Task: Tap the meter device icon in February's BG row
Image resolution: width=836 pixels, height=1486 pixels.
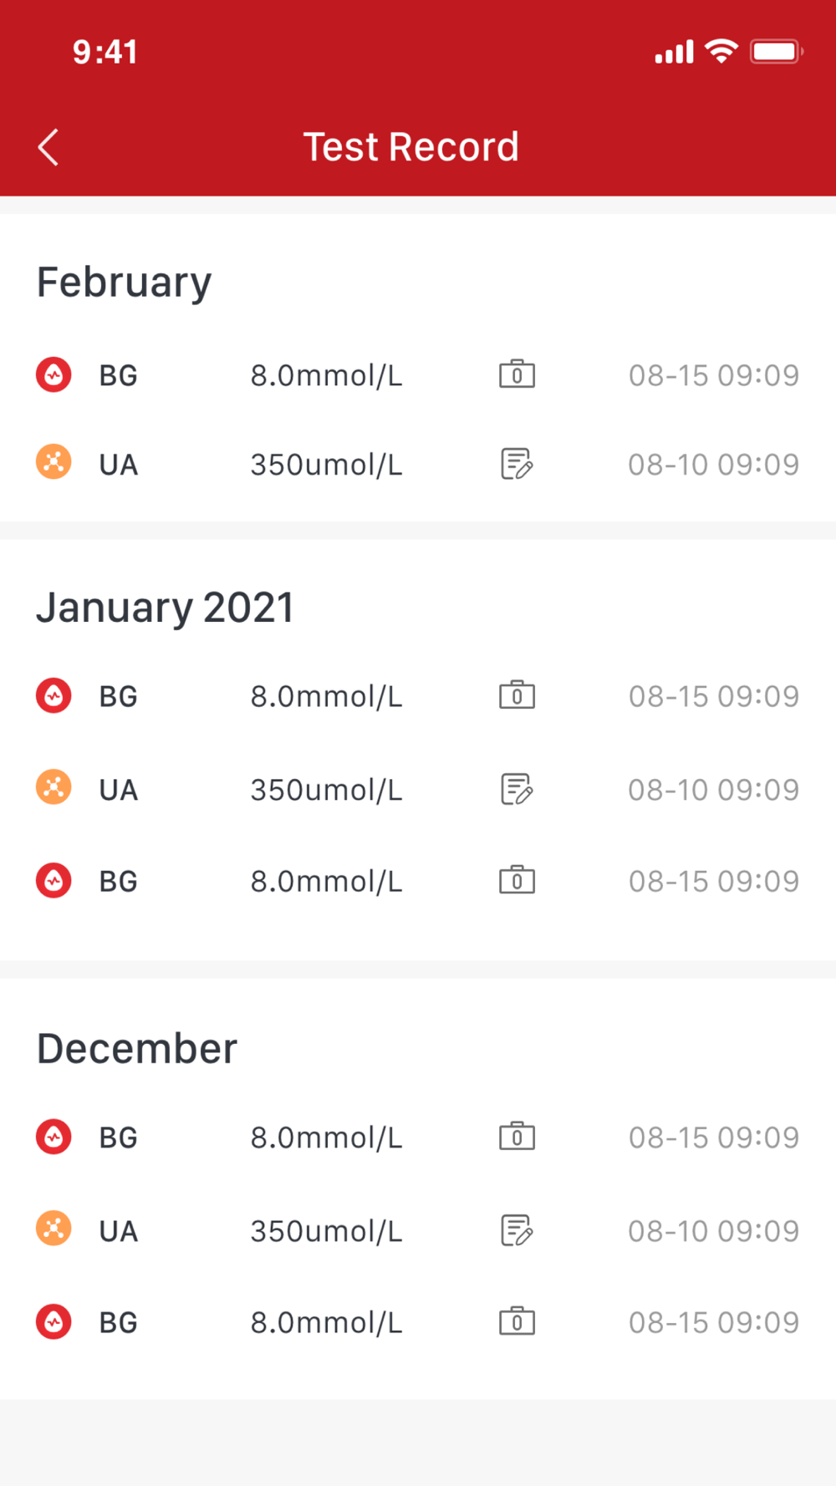Action: [x=517, y=374]
